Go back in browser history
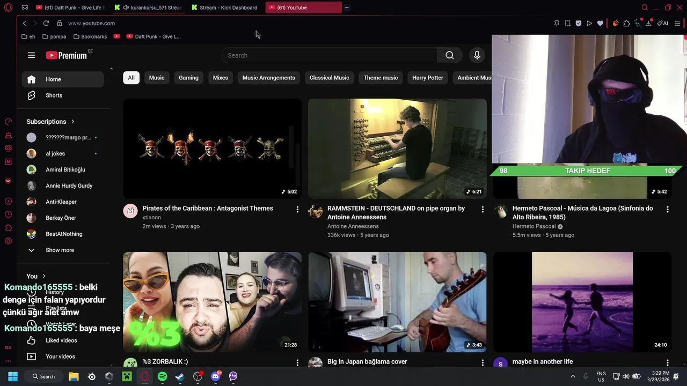 (x=24, y=23)
